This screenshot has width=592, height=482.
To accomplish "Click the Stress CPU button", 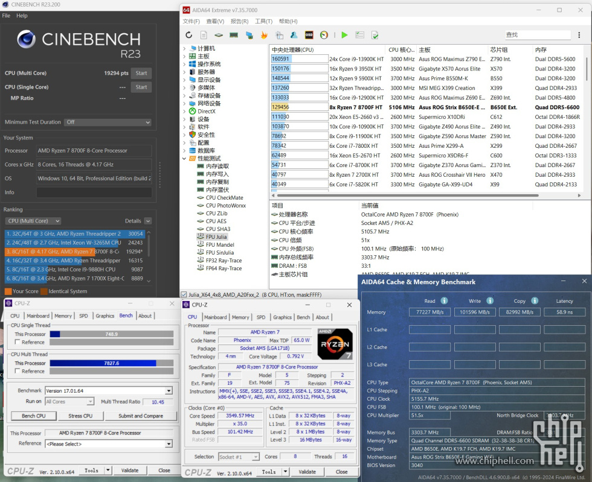I will 80,416.
